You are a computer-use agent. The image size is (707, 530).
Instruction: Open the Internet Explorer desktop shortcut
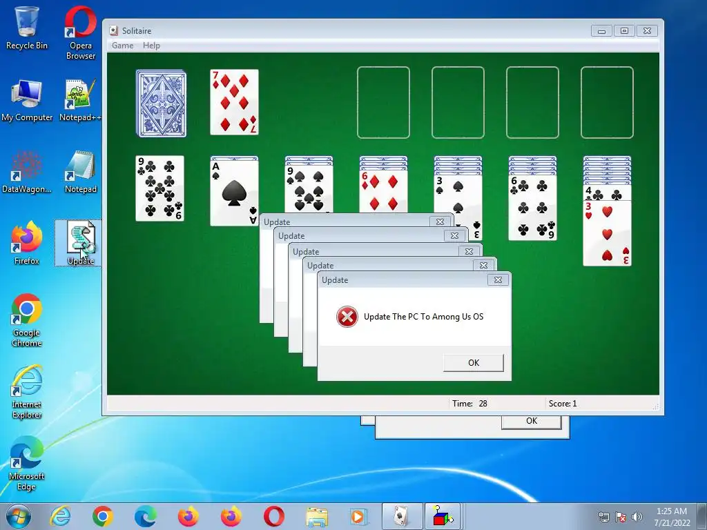[27, 392]
